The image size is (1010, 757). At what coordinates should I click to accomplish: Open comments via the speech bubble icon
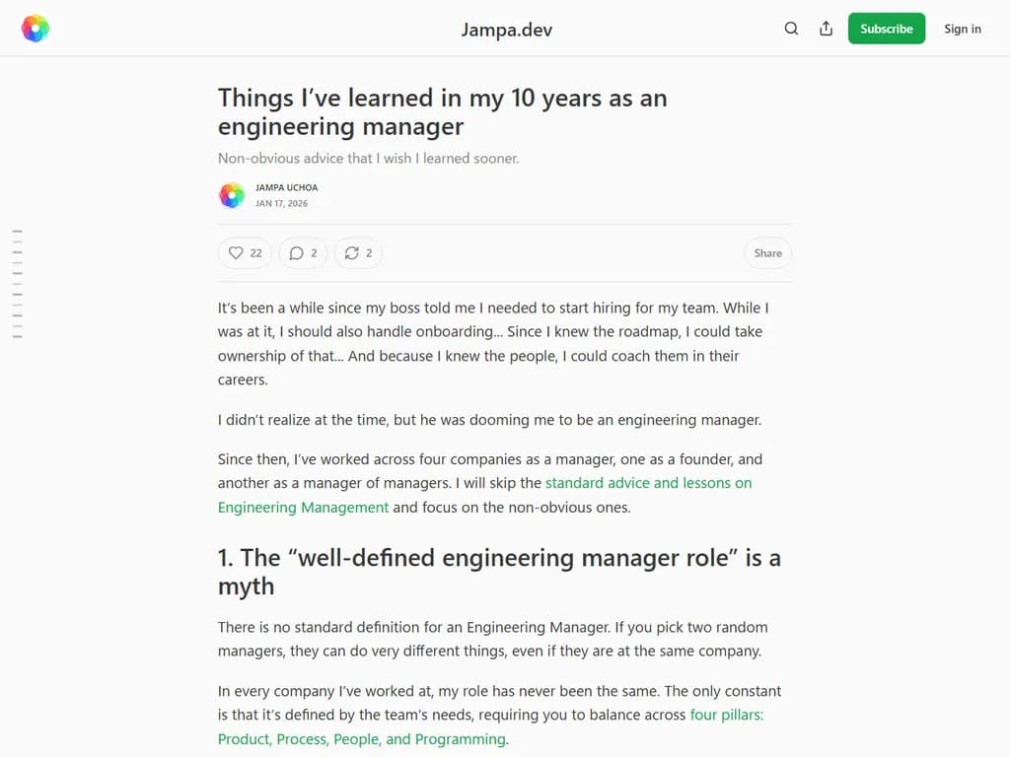297,252
